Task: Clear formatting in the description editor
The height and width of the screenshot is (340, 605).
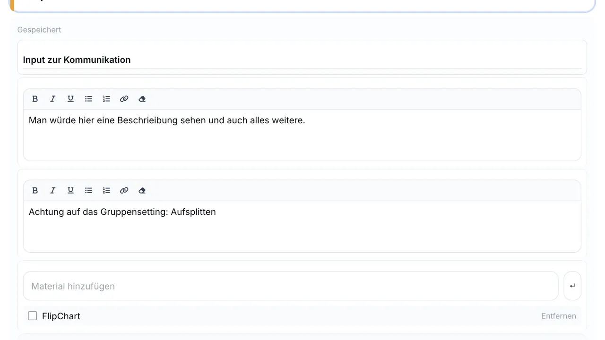Action: pos(142,99)
